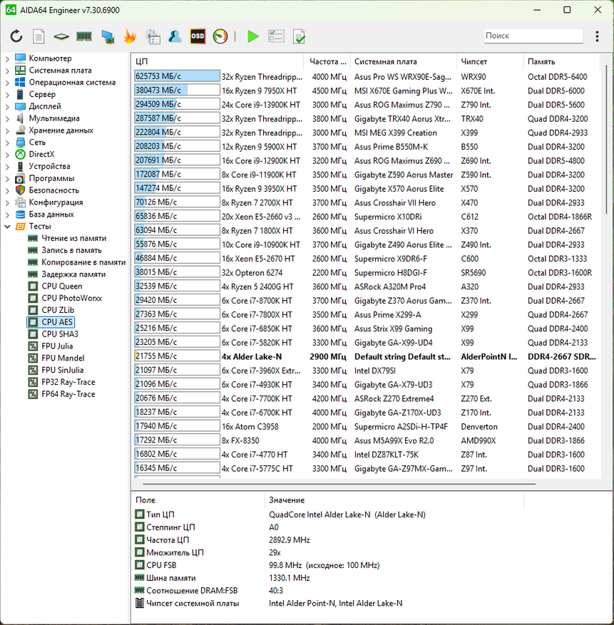Click the user profile toolbar icon
Viewport: 614px width, 625px height.
(175, 36)
